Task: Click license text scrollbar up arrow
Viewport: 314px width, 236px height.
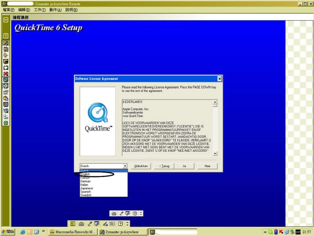Action: point(215,102)
